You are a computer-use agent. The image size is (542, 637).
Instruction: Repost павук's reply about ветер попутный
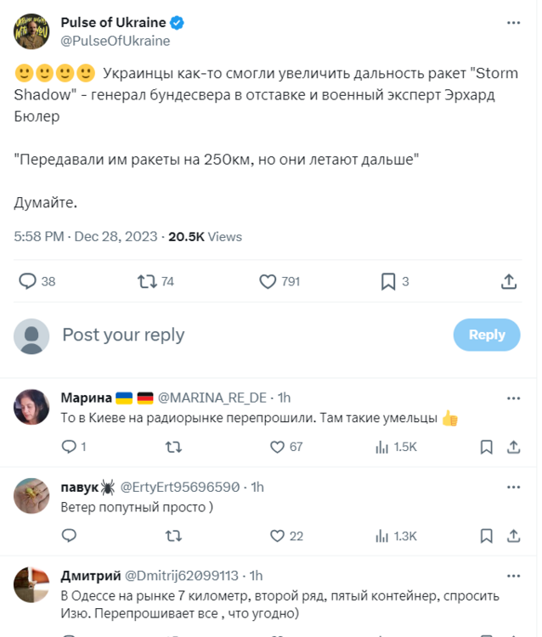click(172, 536)
